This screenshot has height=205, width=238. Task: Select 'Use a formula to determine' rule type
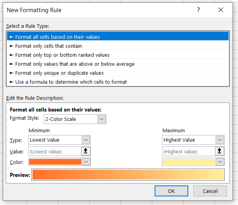pos(71,82)
